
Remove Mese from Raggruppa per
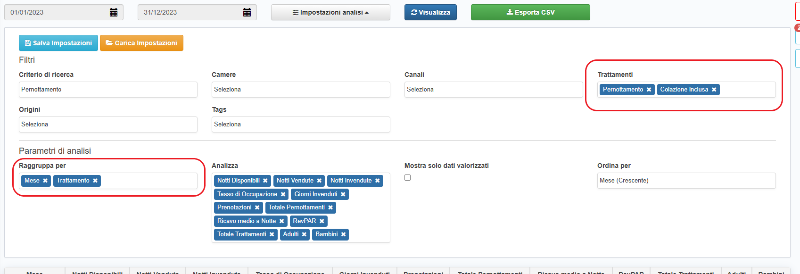(45, 181)
